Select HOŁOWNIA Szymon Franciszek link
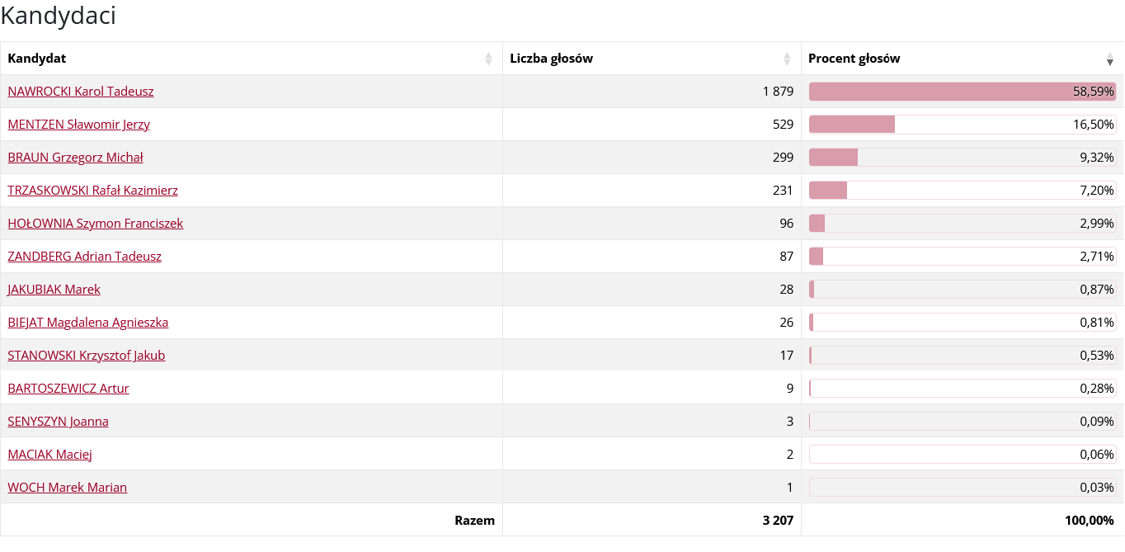This screenshot has width=1125, height=552. 95,224
